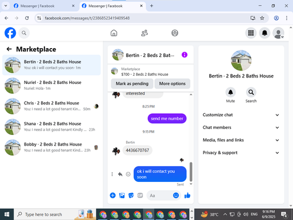Choose a sticker from composer
The width and height of the screenshot is (293, 220).
coord(131,195)
